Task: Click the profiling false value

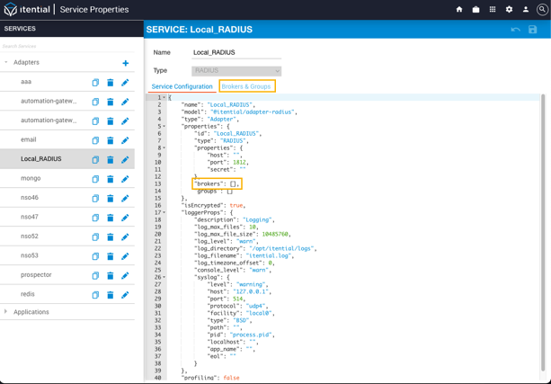Action: (231, 378)
